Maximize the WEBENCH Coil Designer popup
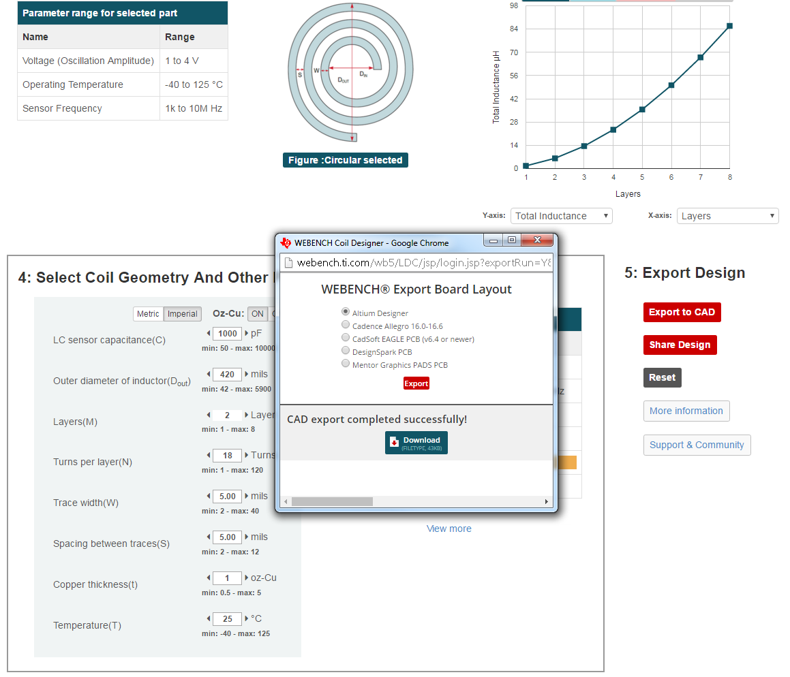Viewport: 790px width, 677px height. [512, 240]
